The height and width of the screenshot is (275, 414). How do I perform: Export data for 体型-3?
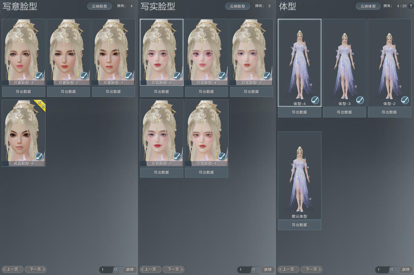pyautogui.click(x=344, y=112)
